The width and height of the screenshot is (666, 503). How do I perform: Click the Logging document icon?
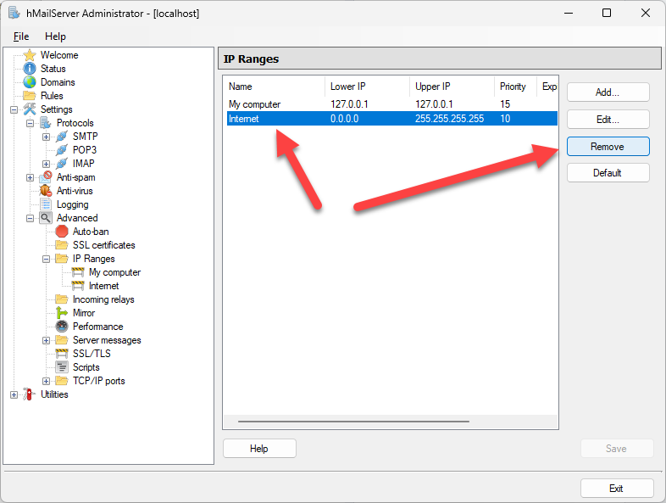[x=46, y=204]
